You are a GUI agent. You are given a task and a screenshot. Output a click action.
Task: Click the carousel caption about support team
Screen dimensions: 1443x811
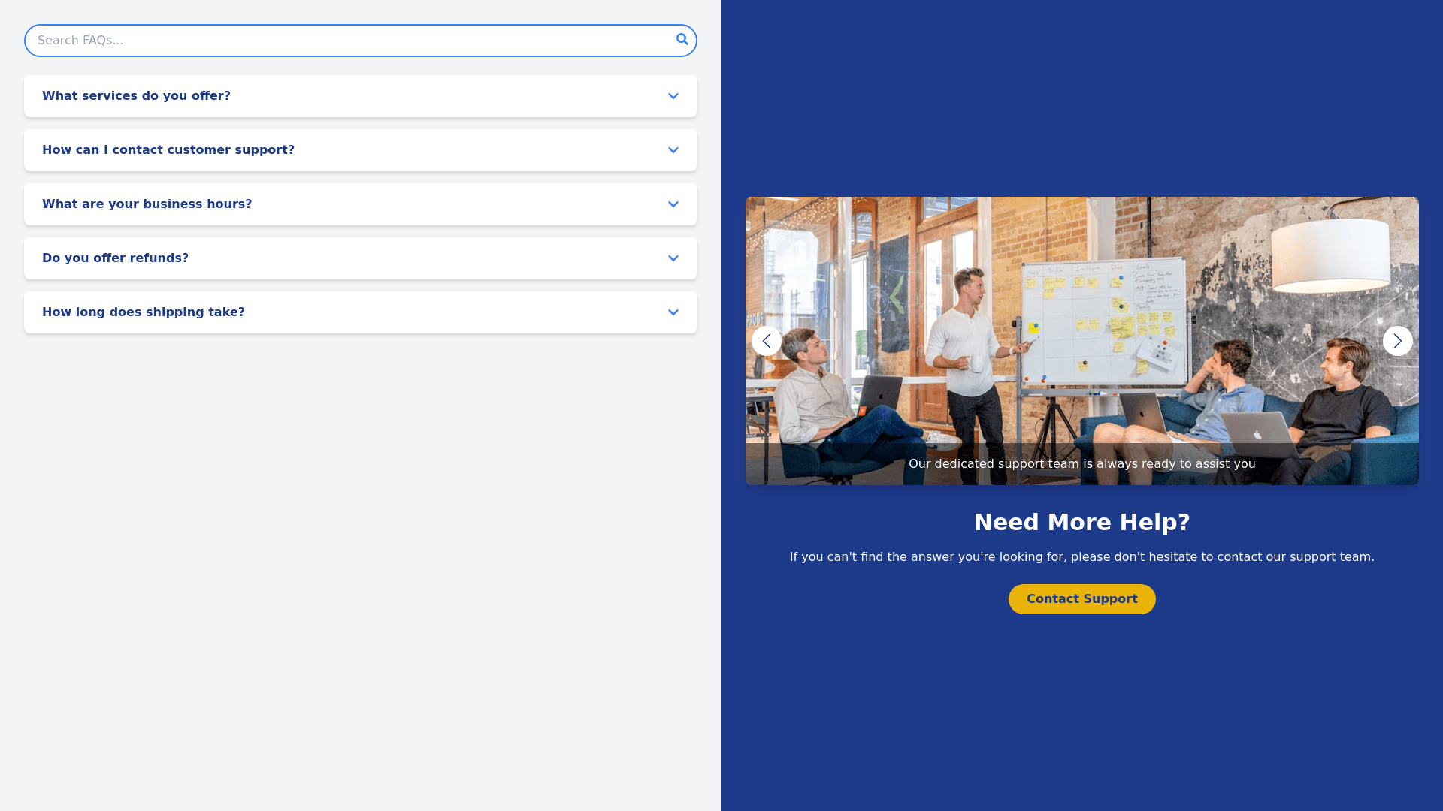(x=1081, y=464)
